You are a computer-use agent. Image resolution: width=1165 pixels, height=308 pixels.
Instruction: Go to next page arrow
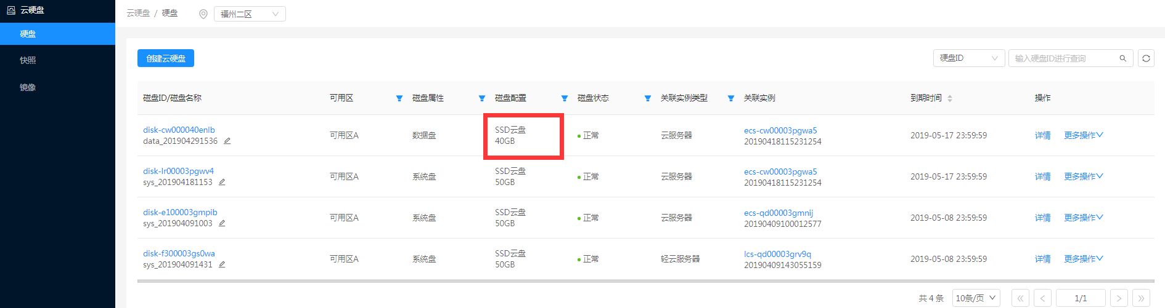tap(1119, 298)
